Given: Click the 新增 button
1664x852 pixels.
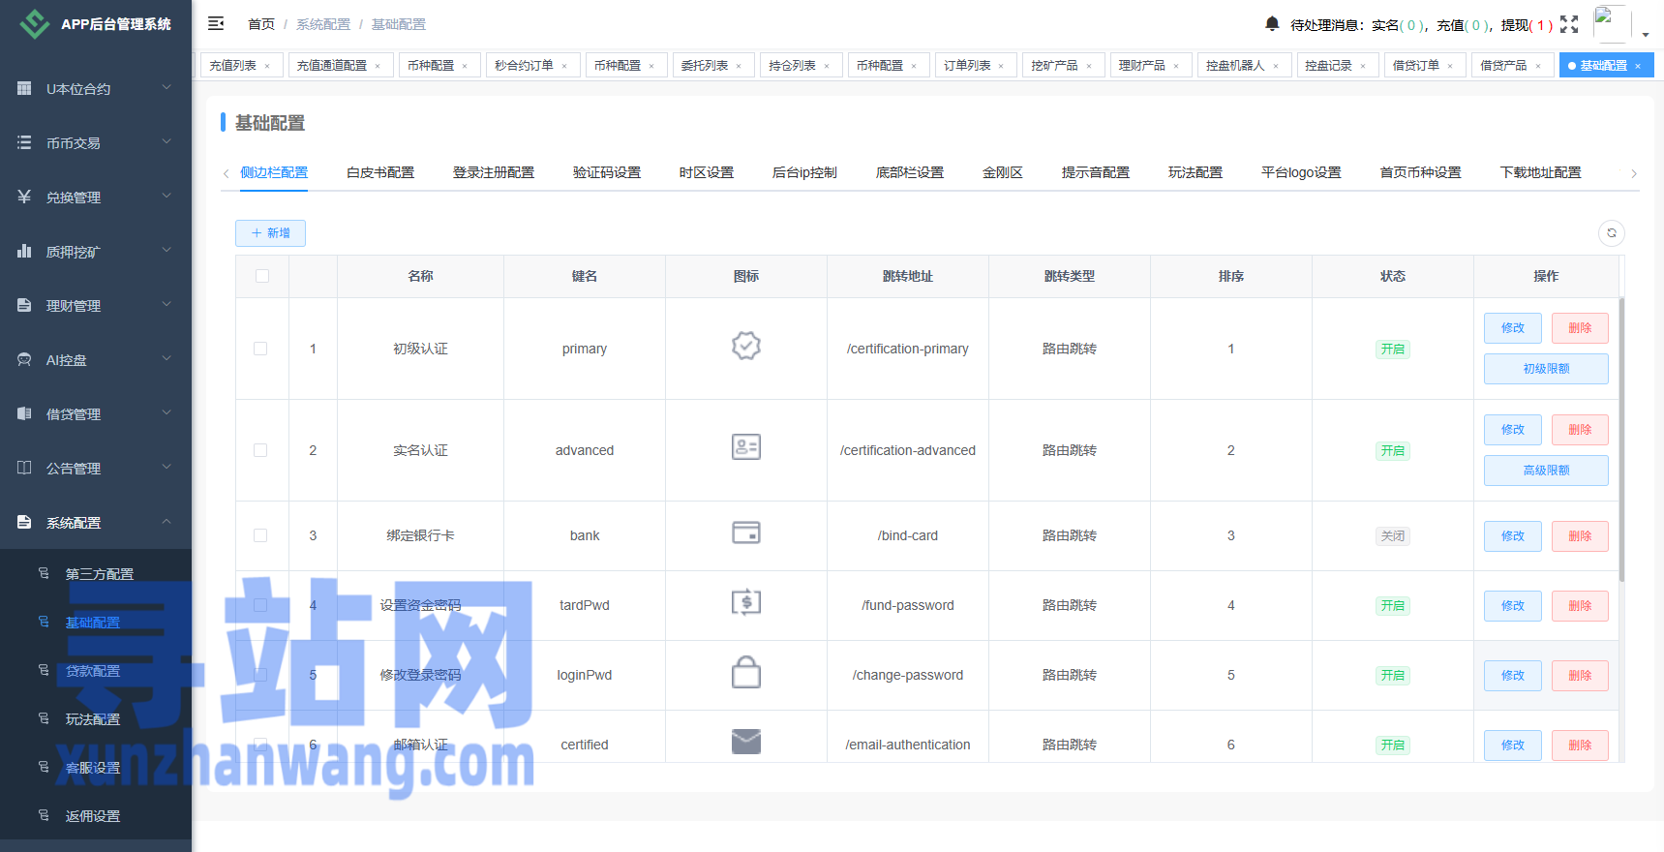Looking at the screenshot, I should coord(270,232).
